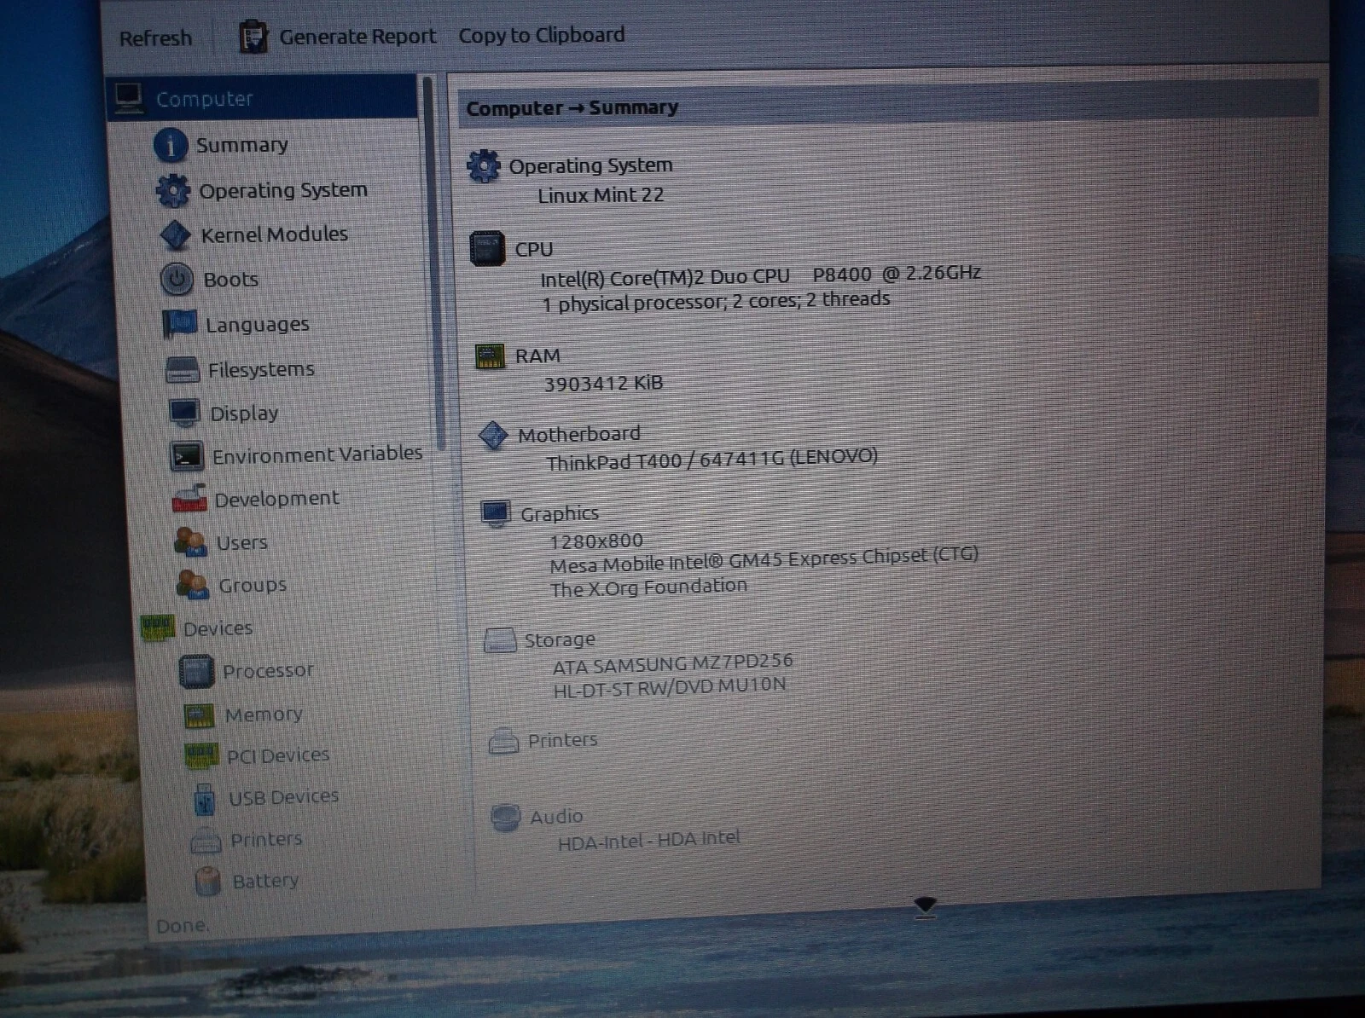
Task: Click the USB Devices icon
Action: click(204, 799)
